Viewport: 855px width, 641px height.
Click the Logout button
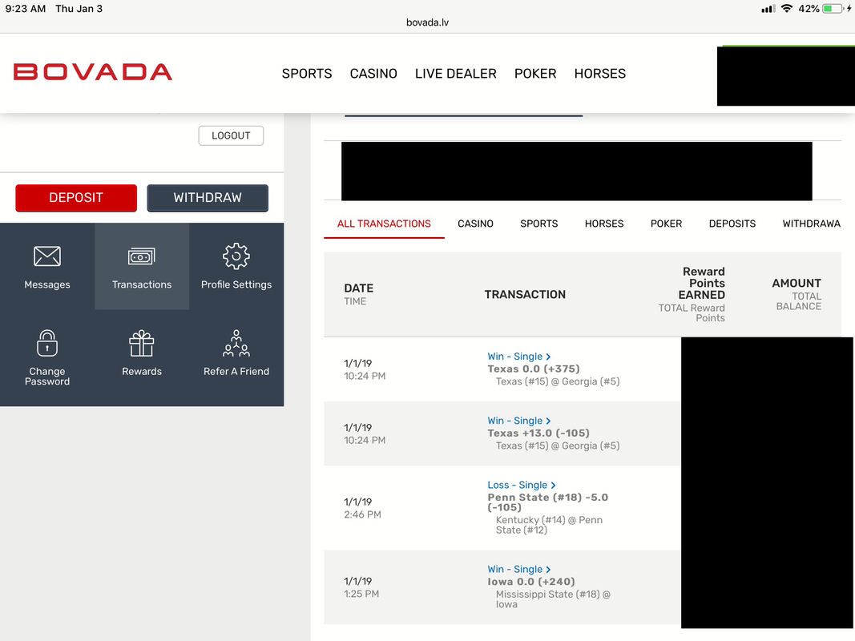(x=232, y=135)
